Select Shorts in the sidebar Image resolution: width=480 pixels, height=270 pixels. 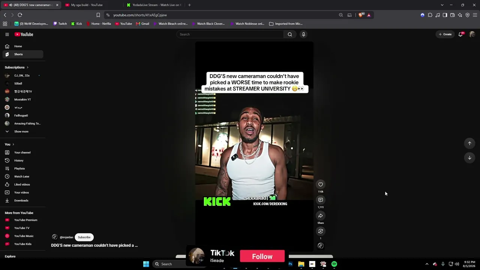point(23,54)
